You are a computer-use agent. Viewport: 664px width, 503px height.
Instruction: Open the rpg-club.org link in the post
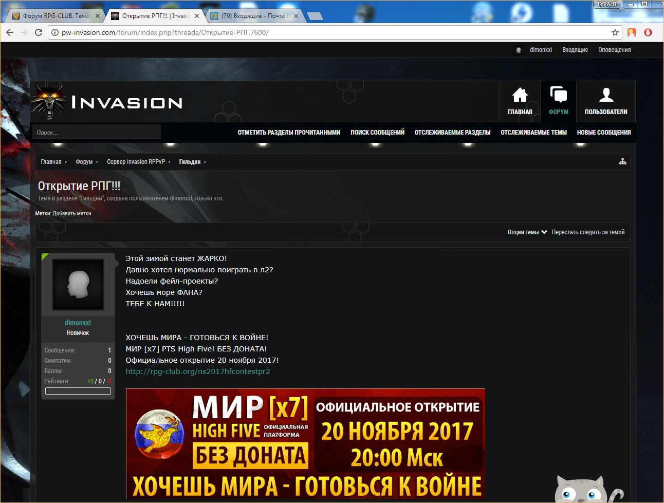tap(197, 371)
